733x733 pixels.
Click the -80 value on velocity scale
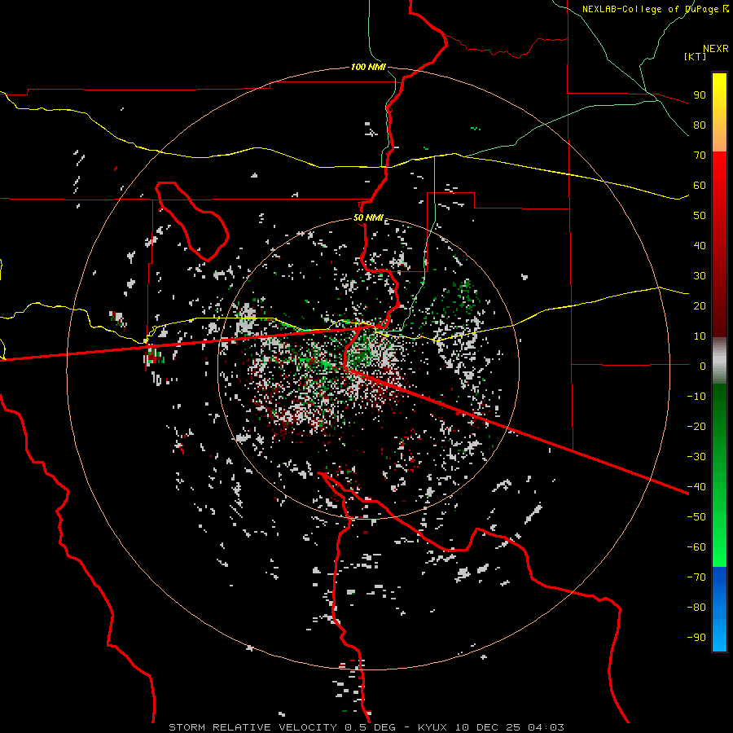click(696, 608)
